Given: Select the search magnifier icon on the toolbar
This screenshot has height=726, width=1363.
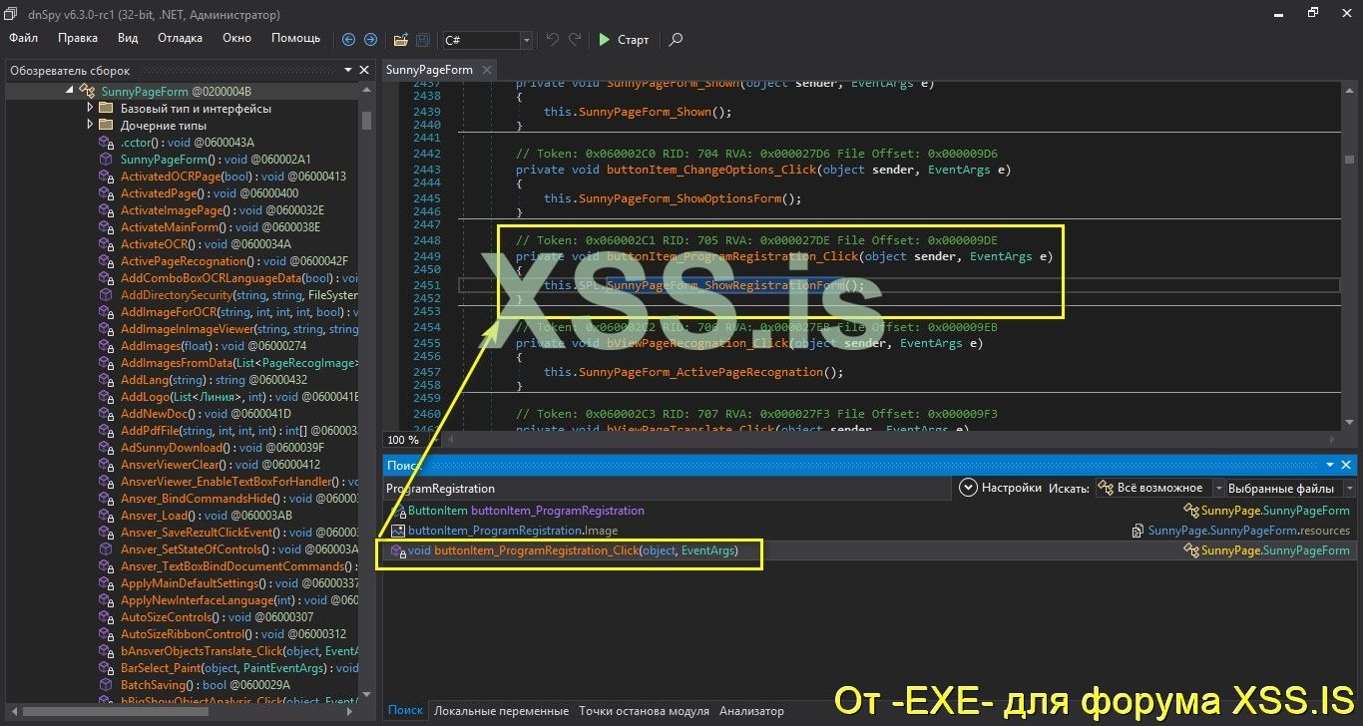Looking at the screenshot, I should click(676, 40).
